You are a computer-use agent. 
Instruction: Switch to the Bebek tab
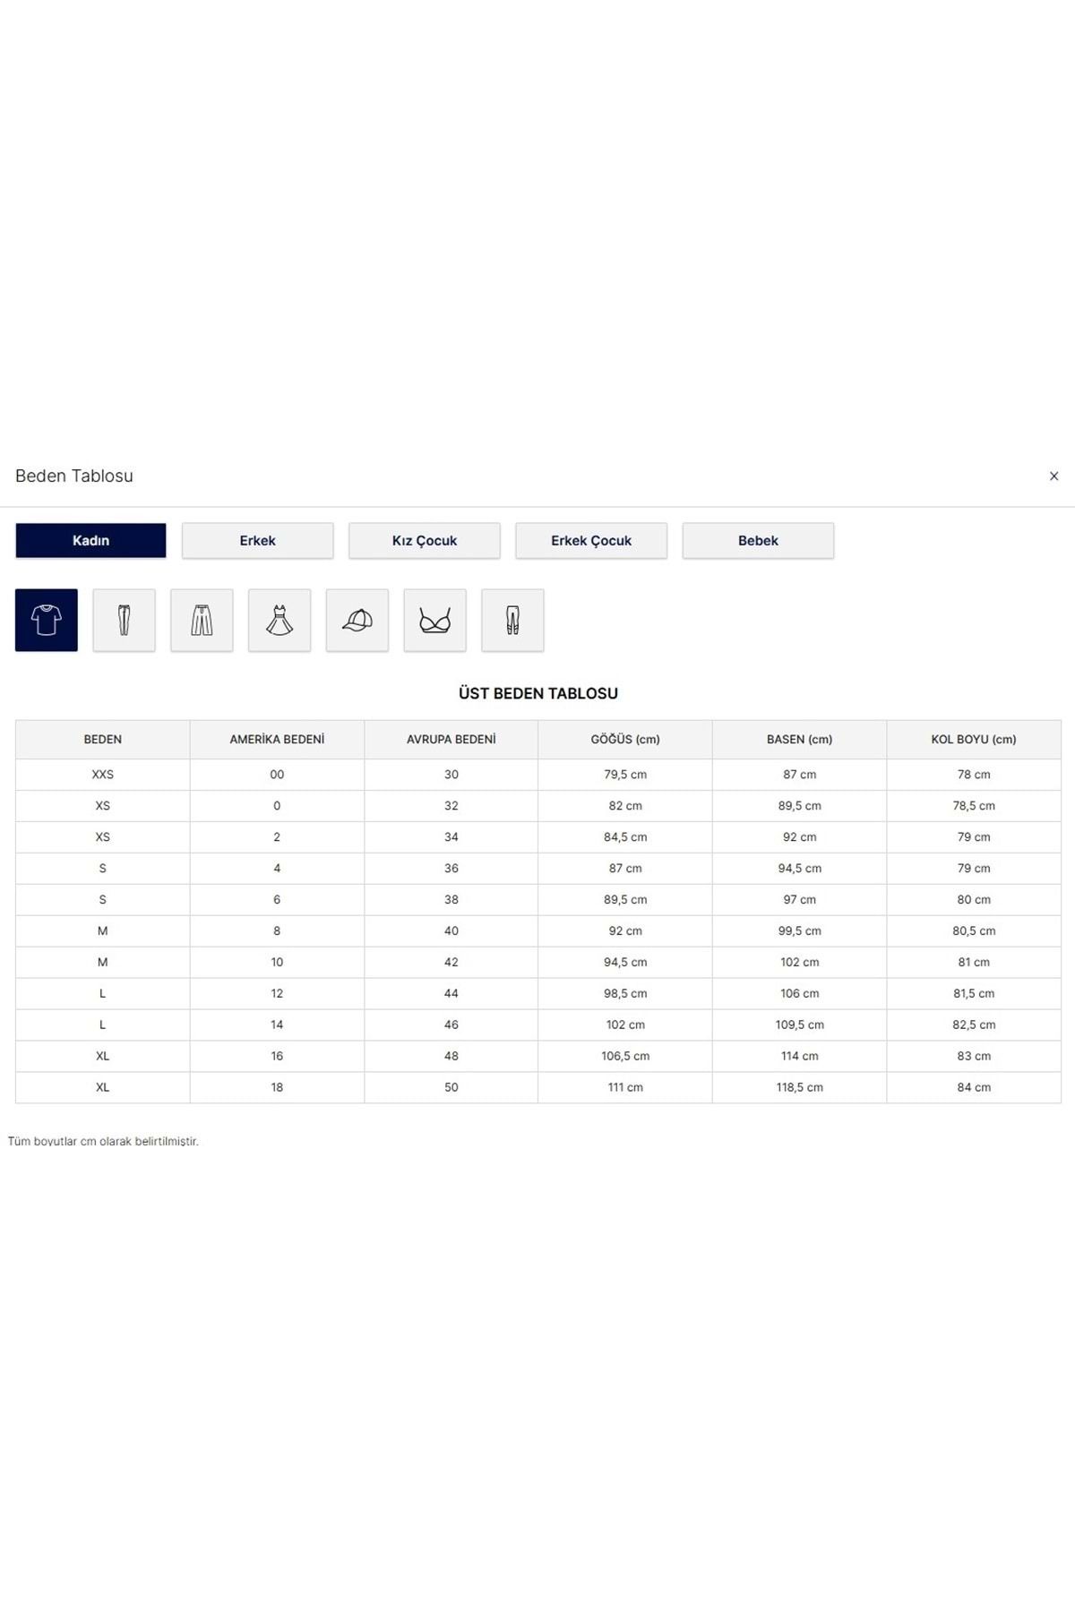point(758,540)
